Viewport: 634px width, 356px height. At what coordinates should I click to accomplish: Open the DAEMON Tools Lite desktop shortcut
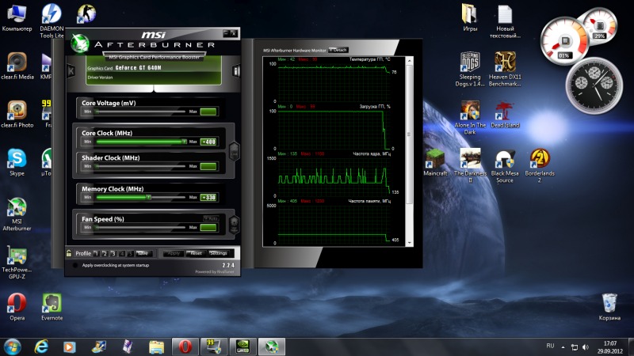[52, 21]
